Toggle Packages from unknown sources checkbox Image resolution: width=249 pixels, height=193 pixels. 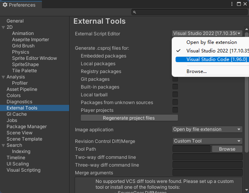click(175, 102)
